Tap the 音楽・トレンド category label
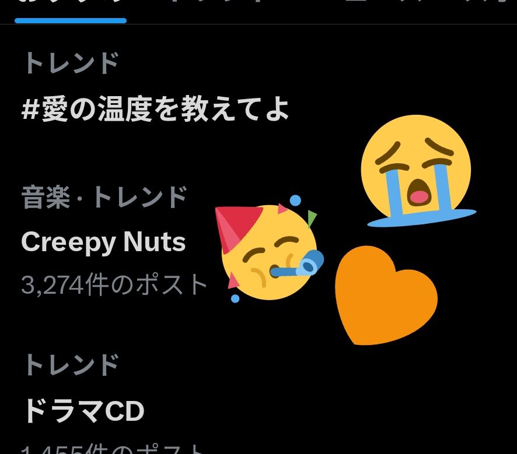 click(x=104, y=198)
